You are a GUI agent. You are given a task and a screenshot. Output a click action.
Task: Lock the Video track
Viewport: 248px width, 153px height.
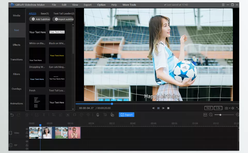[27, 133]
